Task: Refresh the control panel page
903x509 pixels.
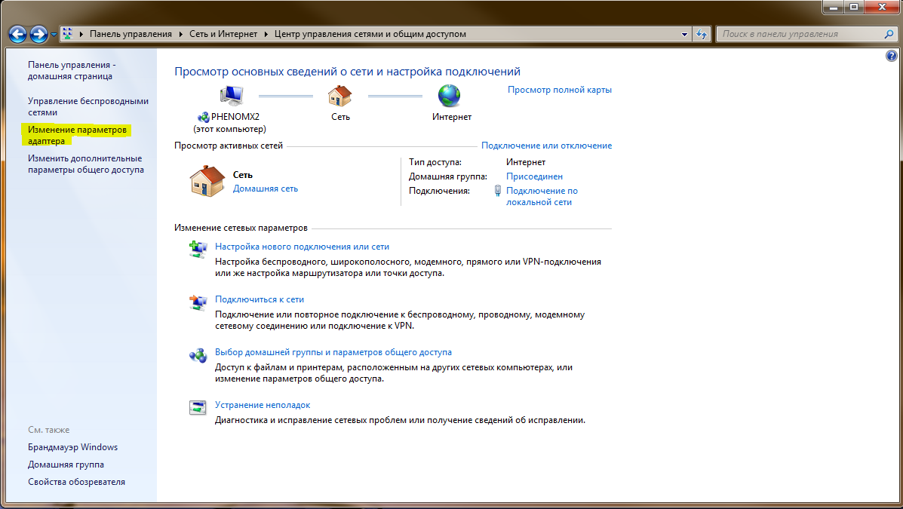Action: pyautogui.click(x=702, y=34)
